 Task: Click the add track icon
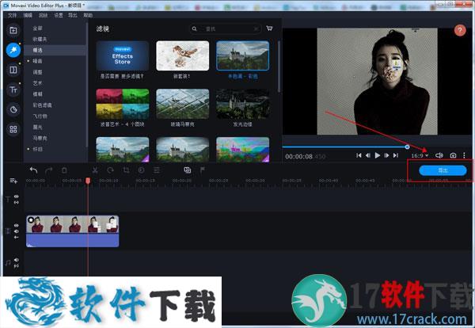(13, 181)
